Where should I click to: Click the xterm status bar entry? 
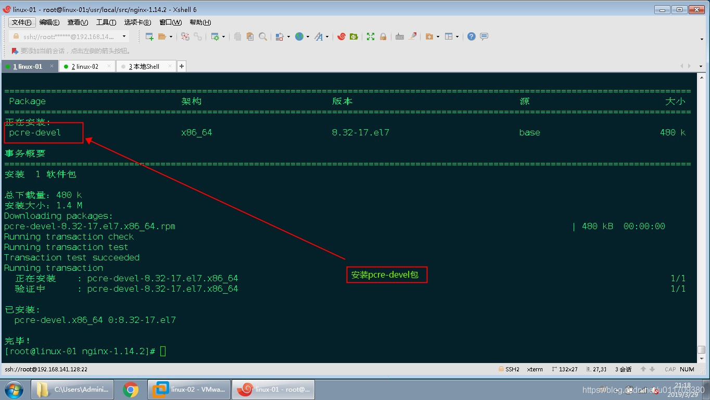pyautogui.click(x=535, y=369)
